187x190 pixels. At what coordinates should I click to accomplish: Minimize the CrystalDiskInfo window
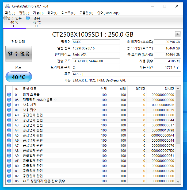[x=152, y=6]
